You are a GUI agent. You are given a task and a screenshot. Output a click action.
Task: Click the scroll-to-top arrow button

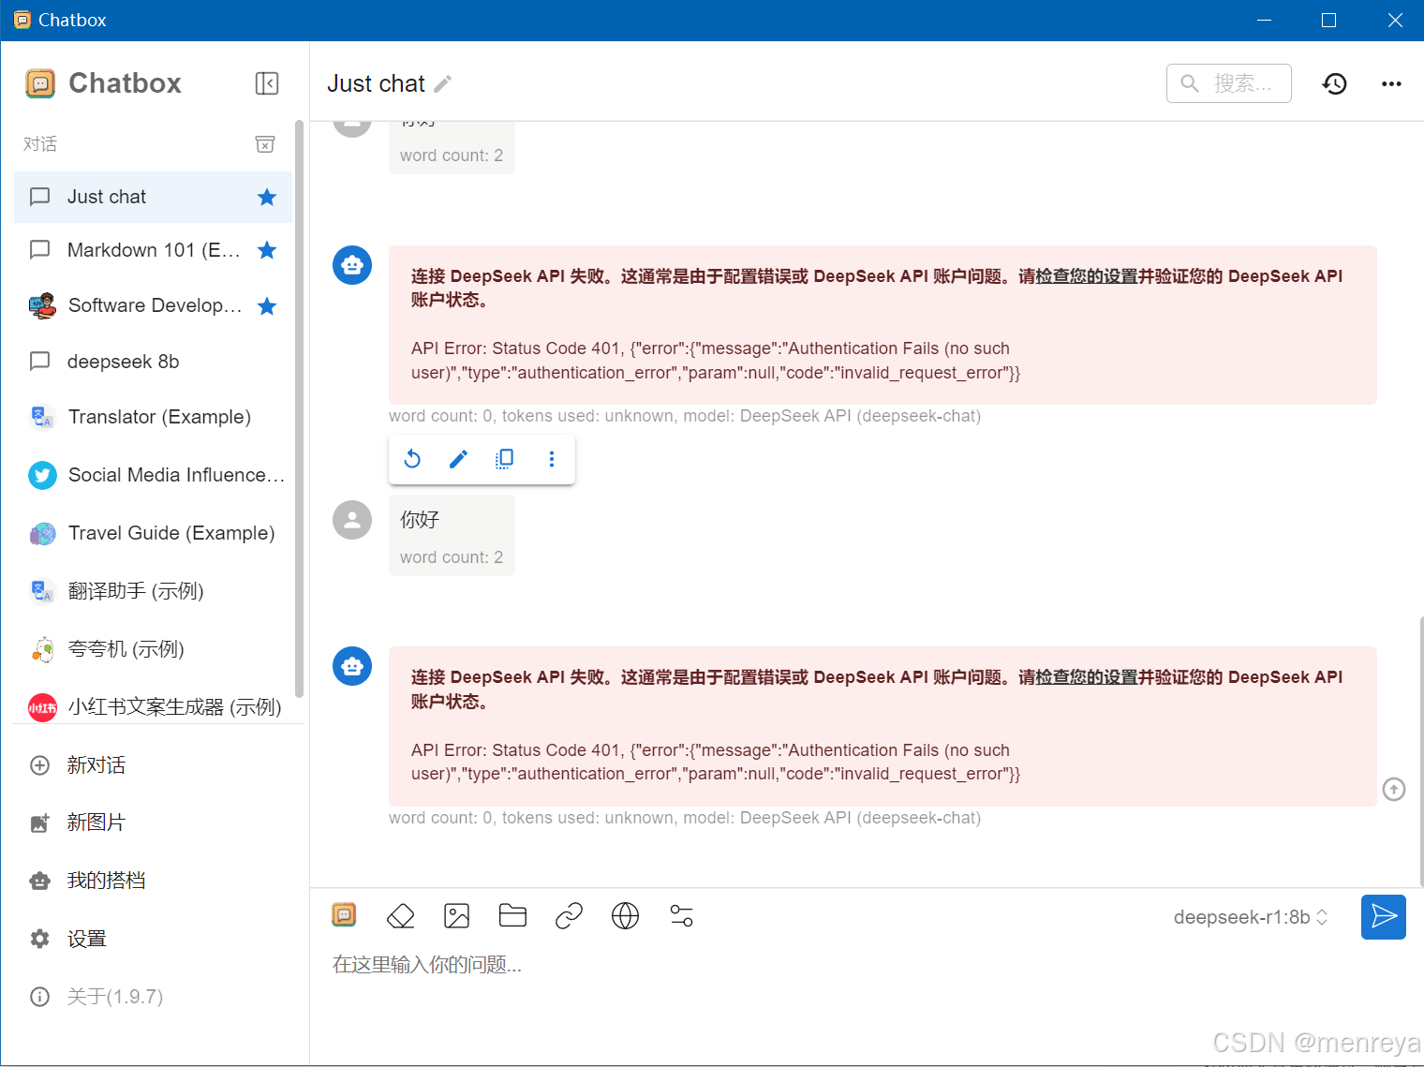1394,790
